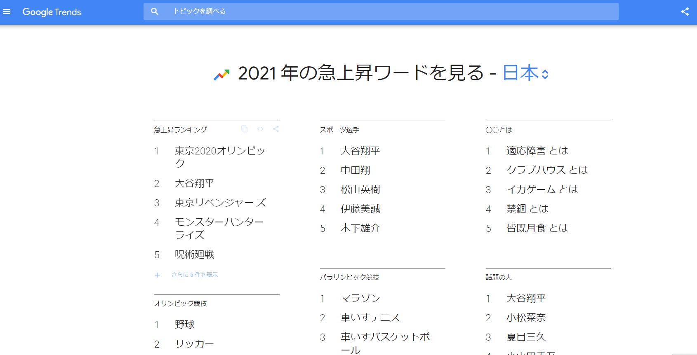Viewport: 697px width, 355px height.
Task: Open 伊藤美誠 athlete entry
Action: [x=360, y=209]
